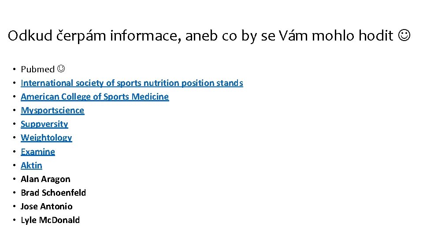Open the International society of sports nutrition link
The image size is (423, 238).
click(132, 83)
